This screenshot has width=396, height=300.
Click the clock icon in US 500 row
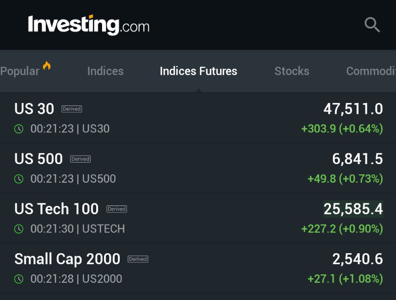(x=19, y=179)
